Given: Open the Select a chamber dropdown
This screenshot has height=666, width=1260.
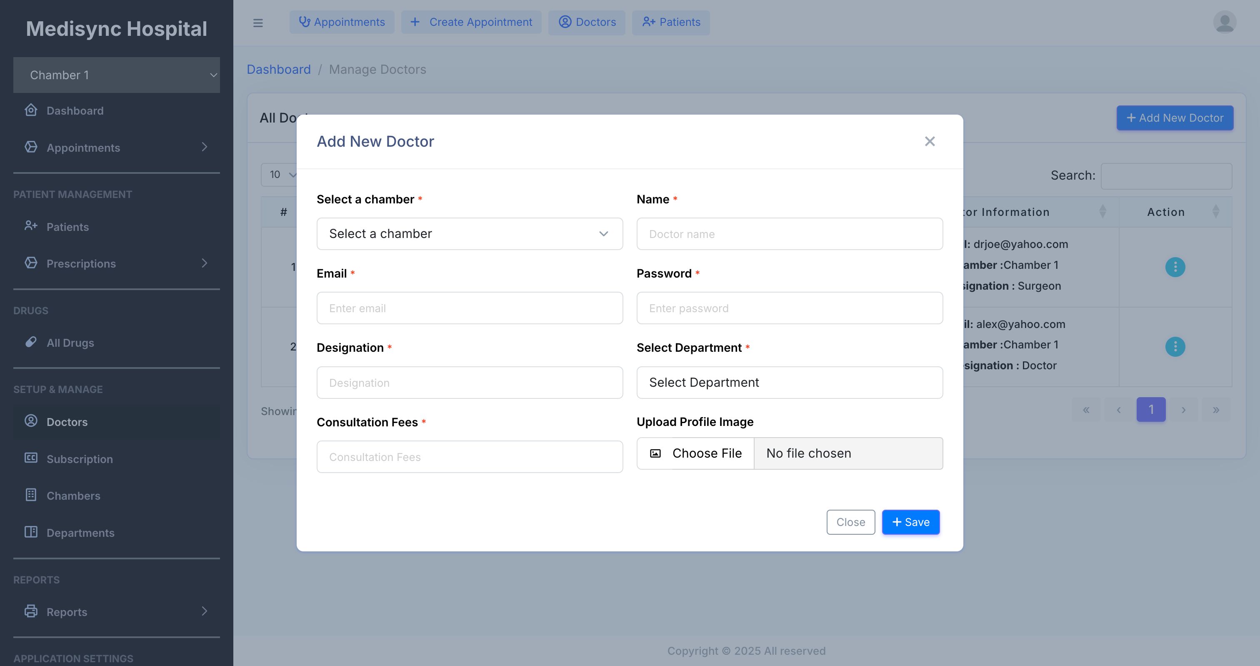Looking at the screenshot, I should 469,234.
